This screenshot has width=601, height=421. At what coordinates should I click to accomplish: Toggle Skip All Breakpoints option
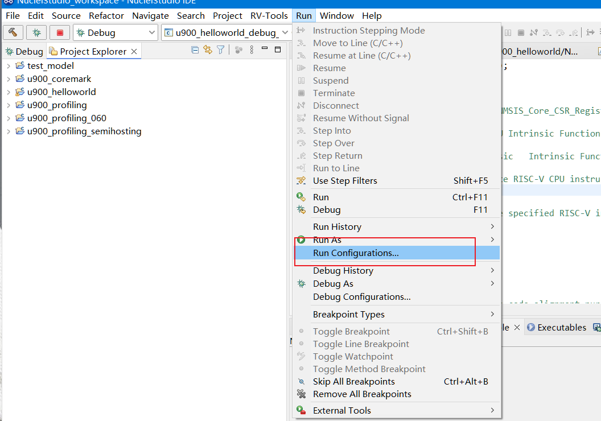[353, 382]
